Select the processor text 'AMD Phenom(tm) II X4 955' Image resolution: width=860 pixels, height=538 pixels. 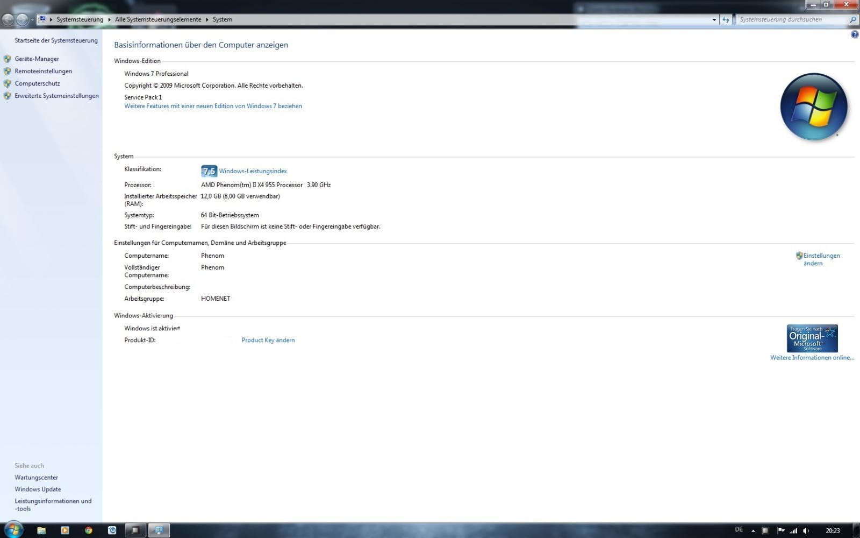pos(238,185)
